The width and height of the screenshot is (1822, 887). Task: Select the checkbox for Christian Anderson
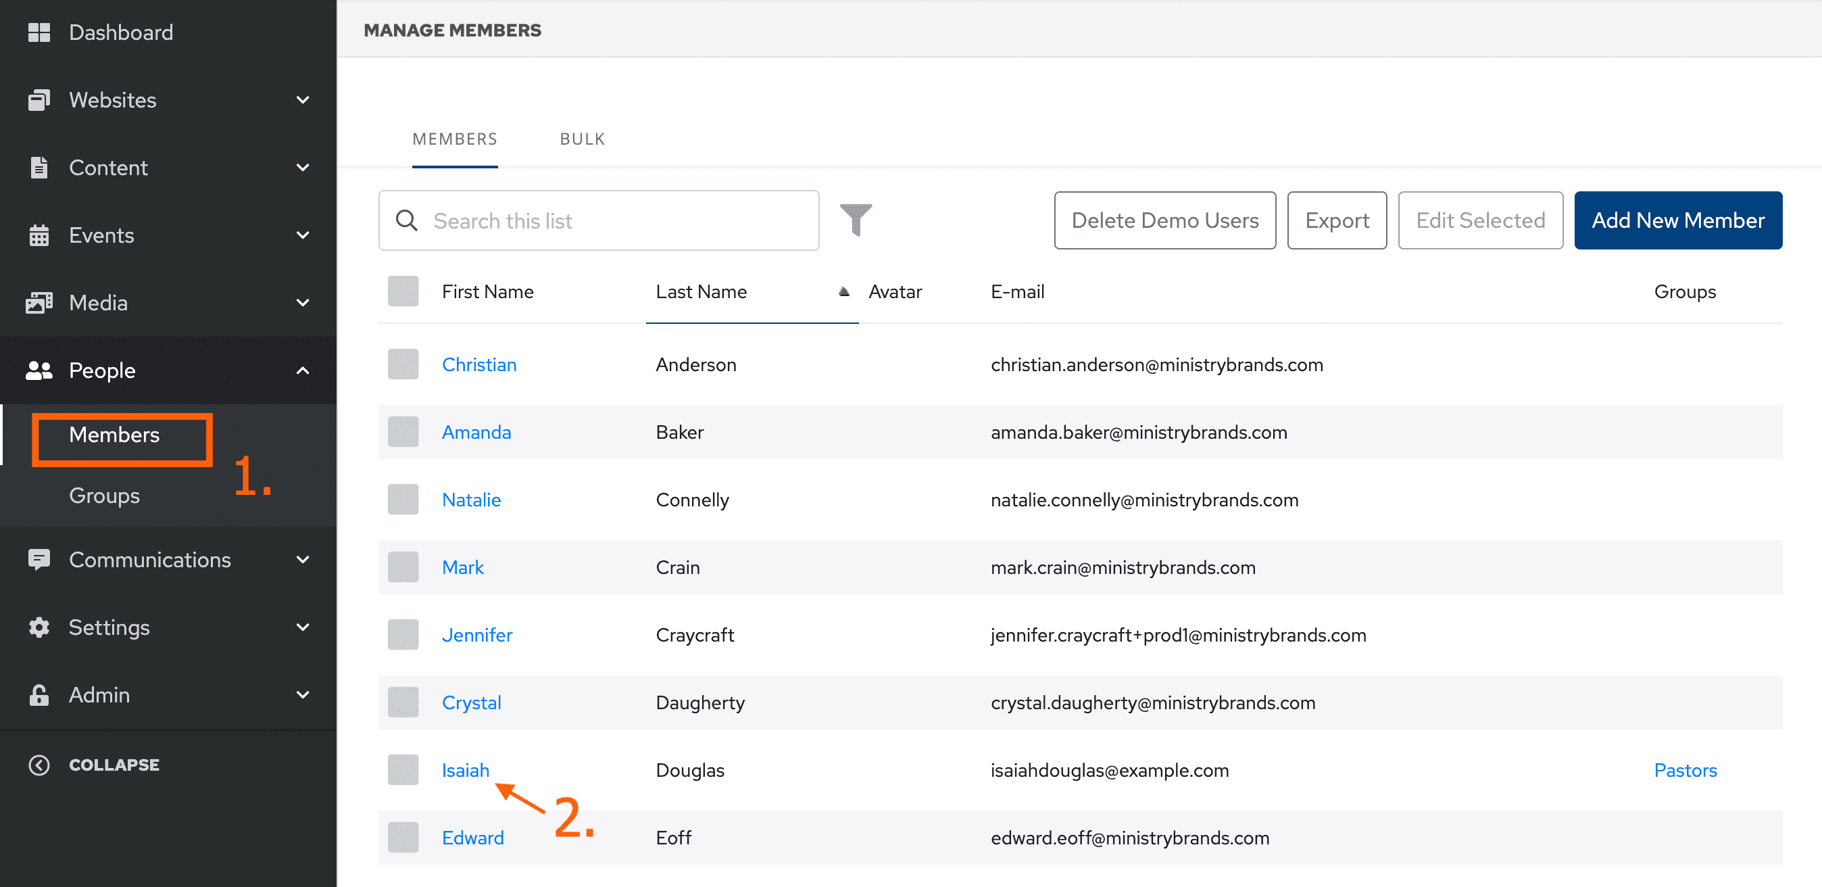click(403, 364)
